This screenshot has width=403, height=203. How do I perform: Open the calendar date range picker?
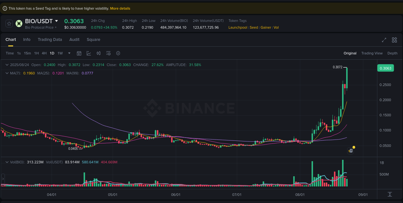click(79, 53)
